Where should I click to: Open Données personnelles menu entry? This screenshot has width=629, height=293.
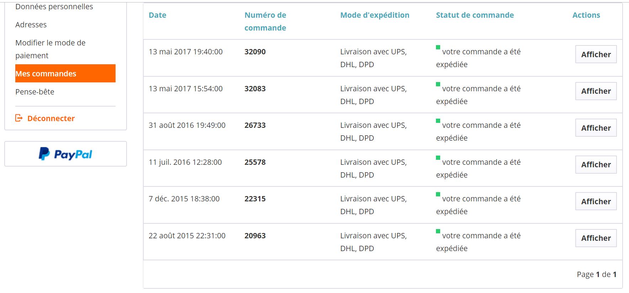click(54, 6)
